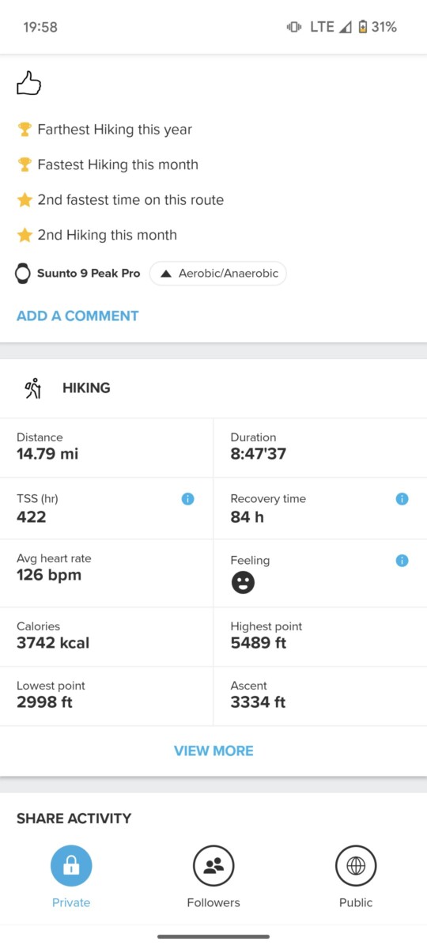This screenshot has width=427, height=949.
Task: Open 'Fastest Hiking this month' achievement
Action: point(118,164)
